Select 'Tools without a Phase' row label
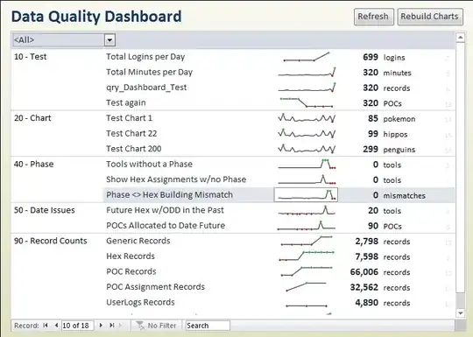This screenshot has height=337, width=473. coord(149,165)
